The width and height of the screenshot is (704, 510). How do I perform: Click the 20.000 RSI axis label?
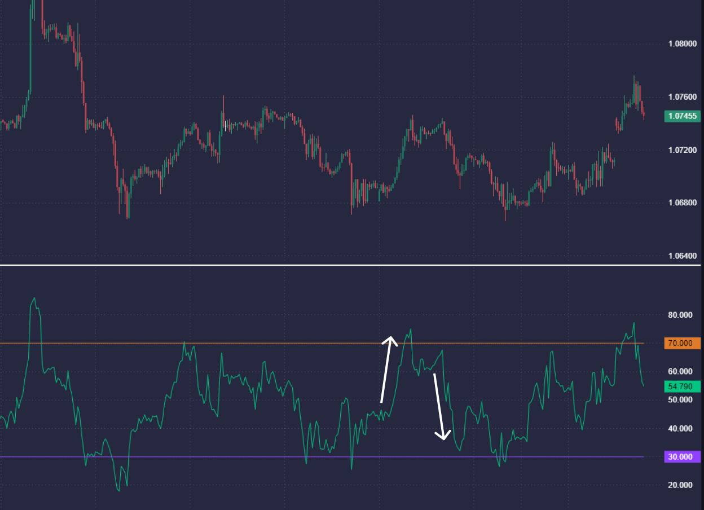point(680,485)
